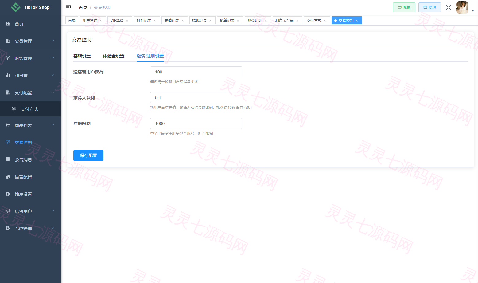This screenshot has height=283, width=478.
Task: Switch to the 基础设置 tab
Action: click(x=82, y=56)
